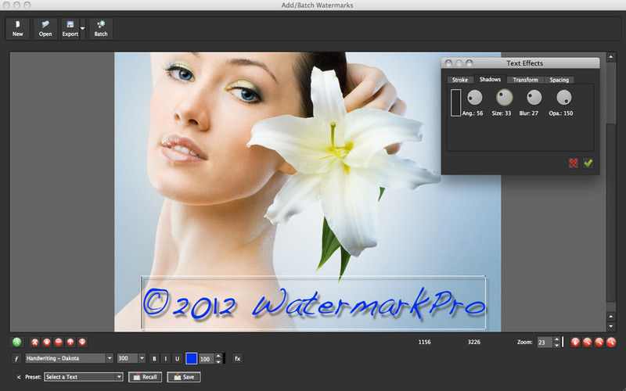
Task: Cancel Text Effects with the red X
Action: click(x=574, y=163)
